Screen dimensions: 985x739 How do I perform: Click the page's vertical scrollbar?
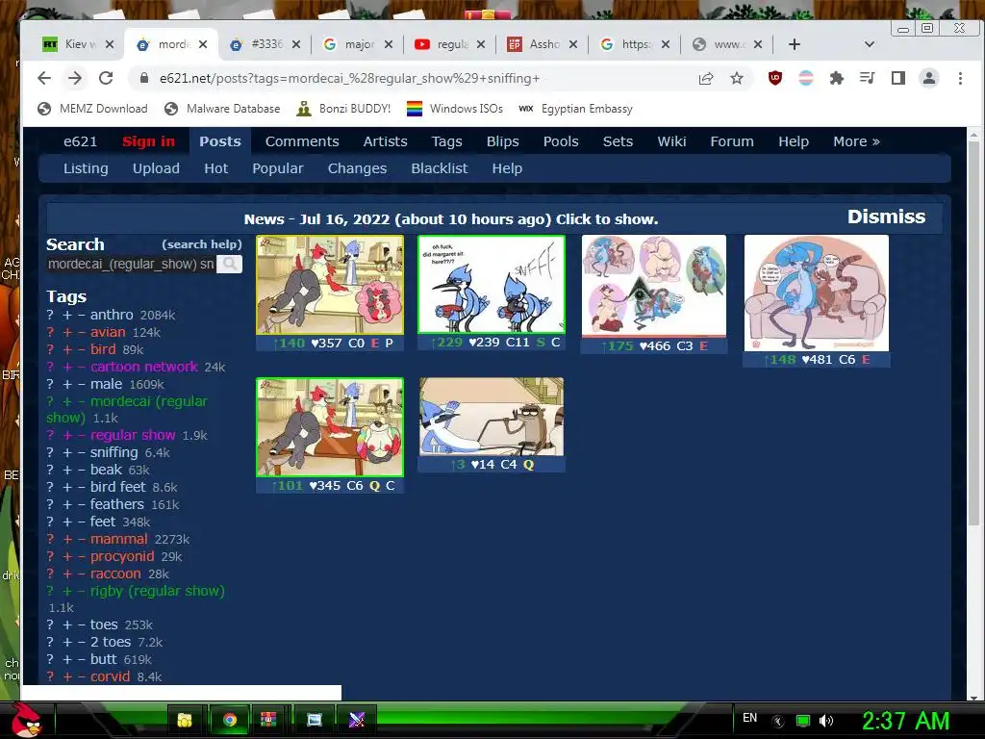tap(973, 333)
